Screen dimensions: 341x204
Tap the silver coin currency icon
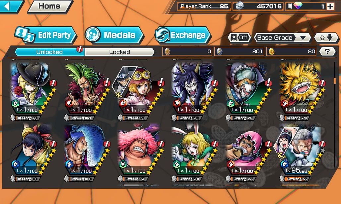point(239,6)
